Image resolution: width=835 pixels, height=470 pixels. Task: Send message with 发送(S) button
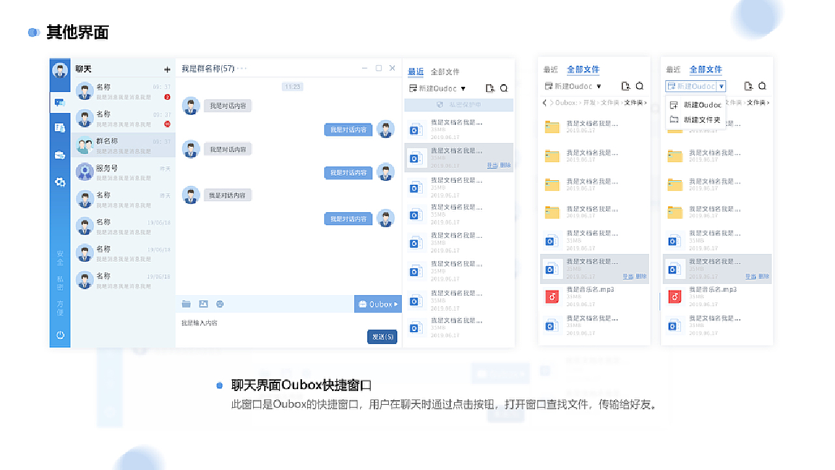point(382,336)
